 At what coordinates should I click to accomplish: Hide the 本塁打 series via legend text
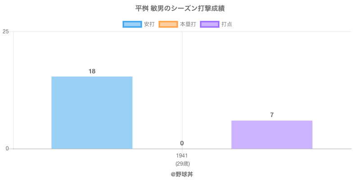(x=188, y=24)
